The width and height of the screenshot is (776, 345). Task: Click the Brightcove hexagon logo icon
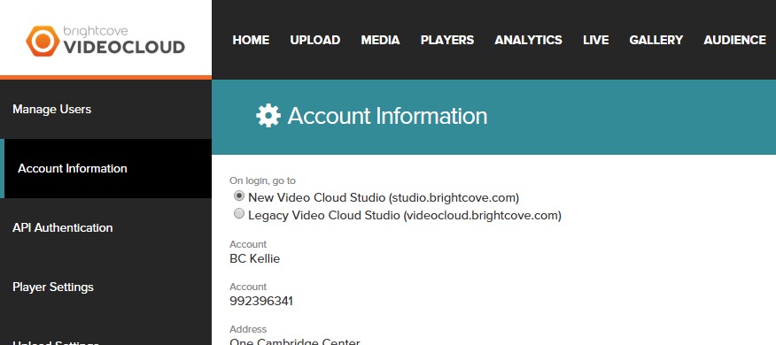click(43, 41)
